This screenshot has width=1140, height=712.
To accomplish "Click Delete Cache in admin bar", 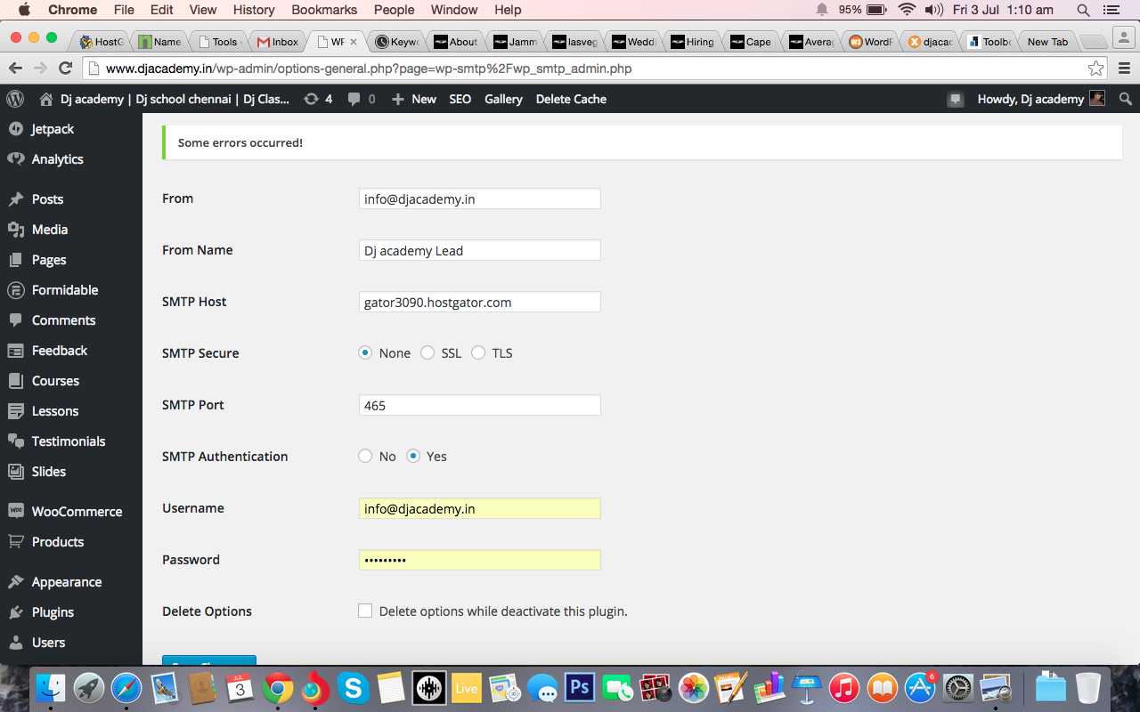I will tap(571, 99).
